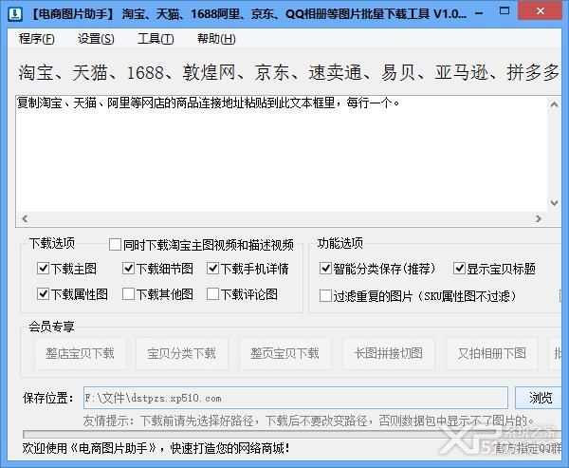Viewport: 569px width, 468px height.
Task: Open the 程序(F) menu
Action: click(x=37, y=38)
